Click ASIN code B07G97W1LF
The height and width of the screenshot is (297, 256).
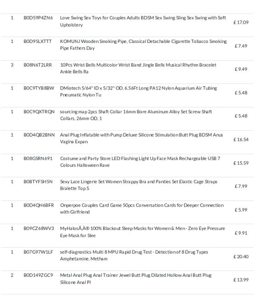(38, 252)
